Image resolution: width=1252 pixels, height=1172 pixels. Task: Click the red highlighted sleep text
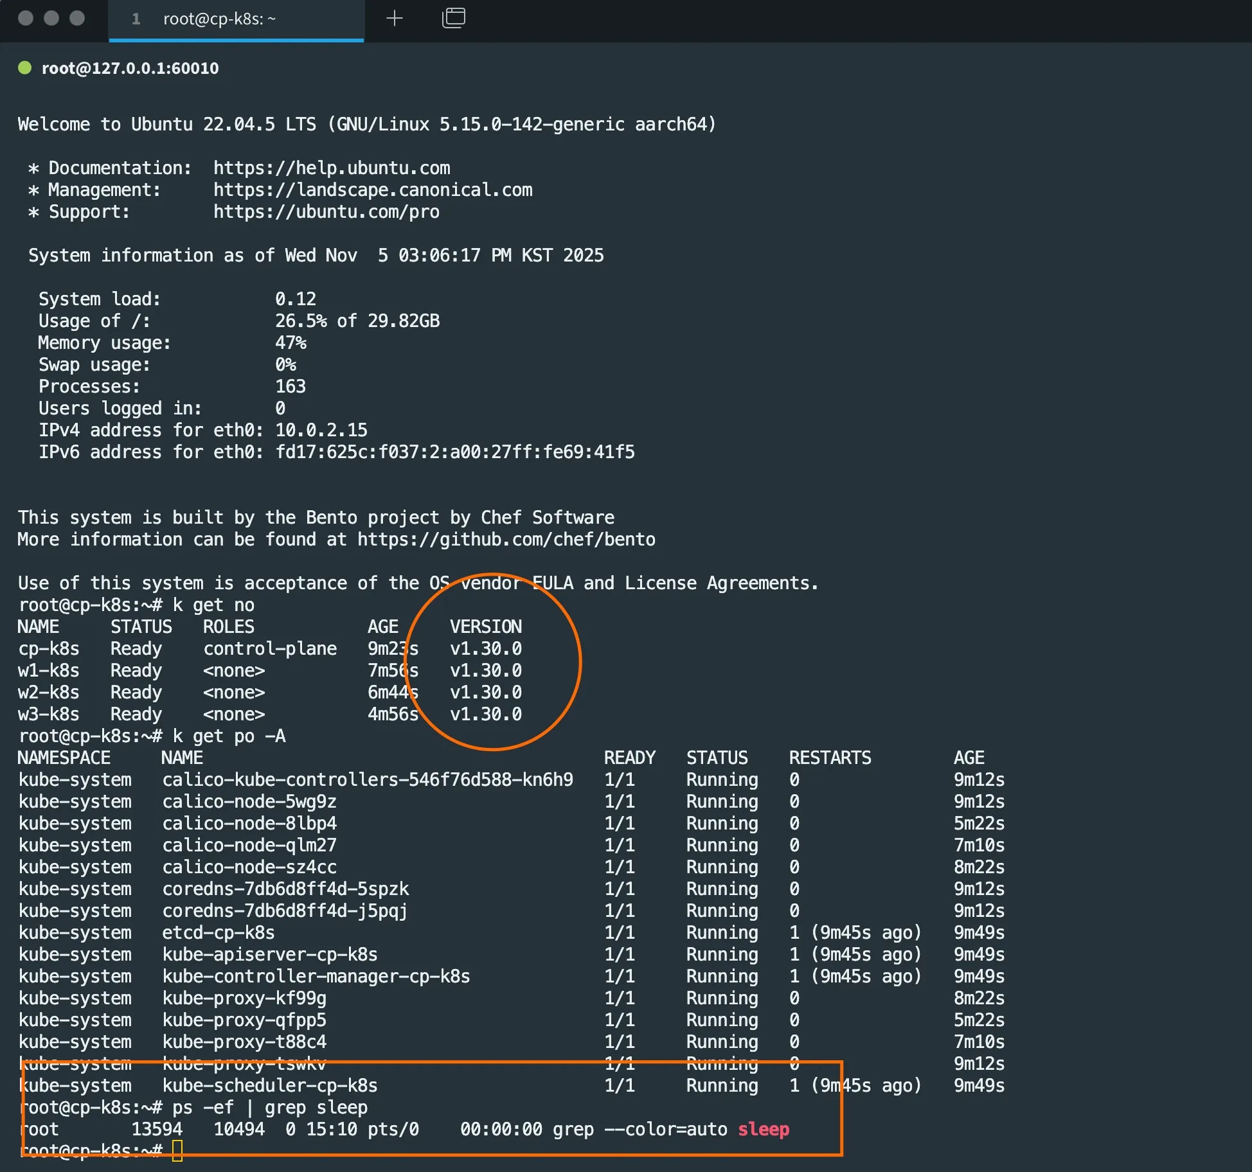coord(763,1129)
